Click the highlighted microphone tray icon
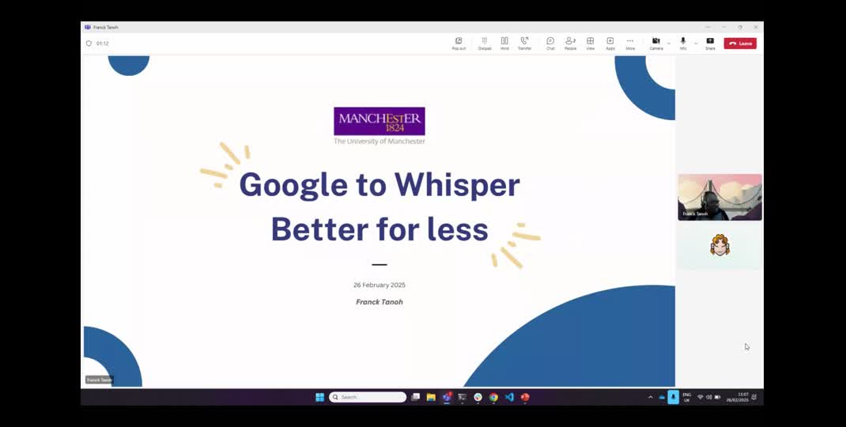Screen dimensions: 846x427 pos(674,397)
